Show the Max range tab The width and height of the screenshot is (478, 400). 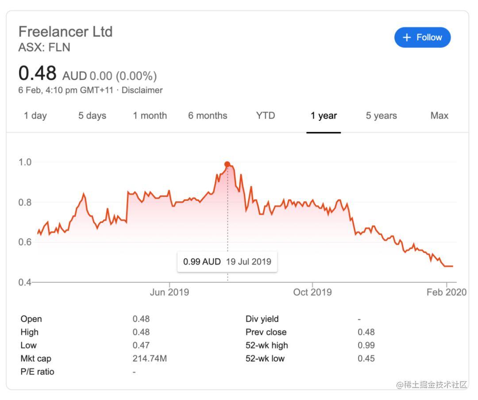coord(439,115)
